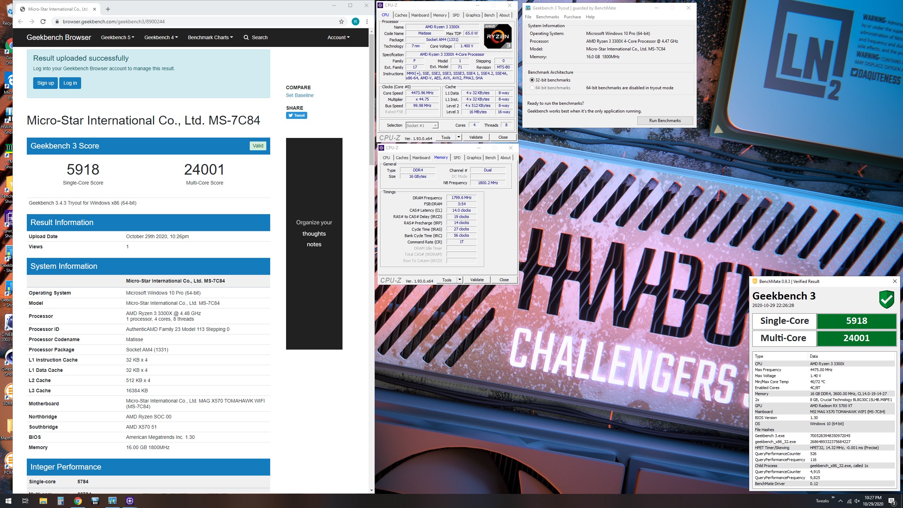Expand Benchmark Charts dropdown
The height and width of the screenshot is (508, 903).
pyautogui.click(x=210, y=37)
